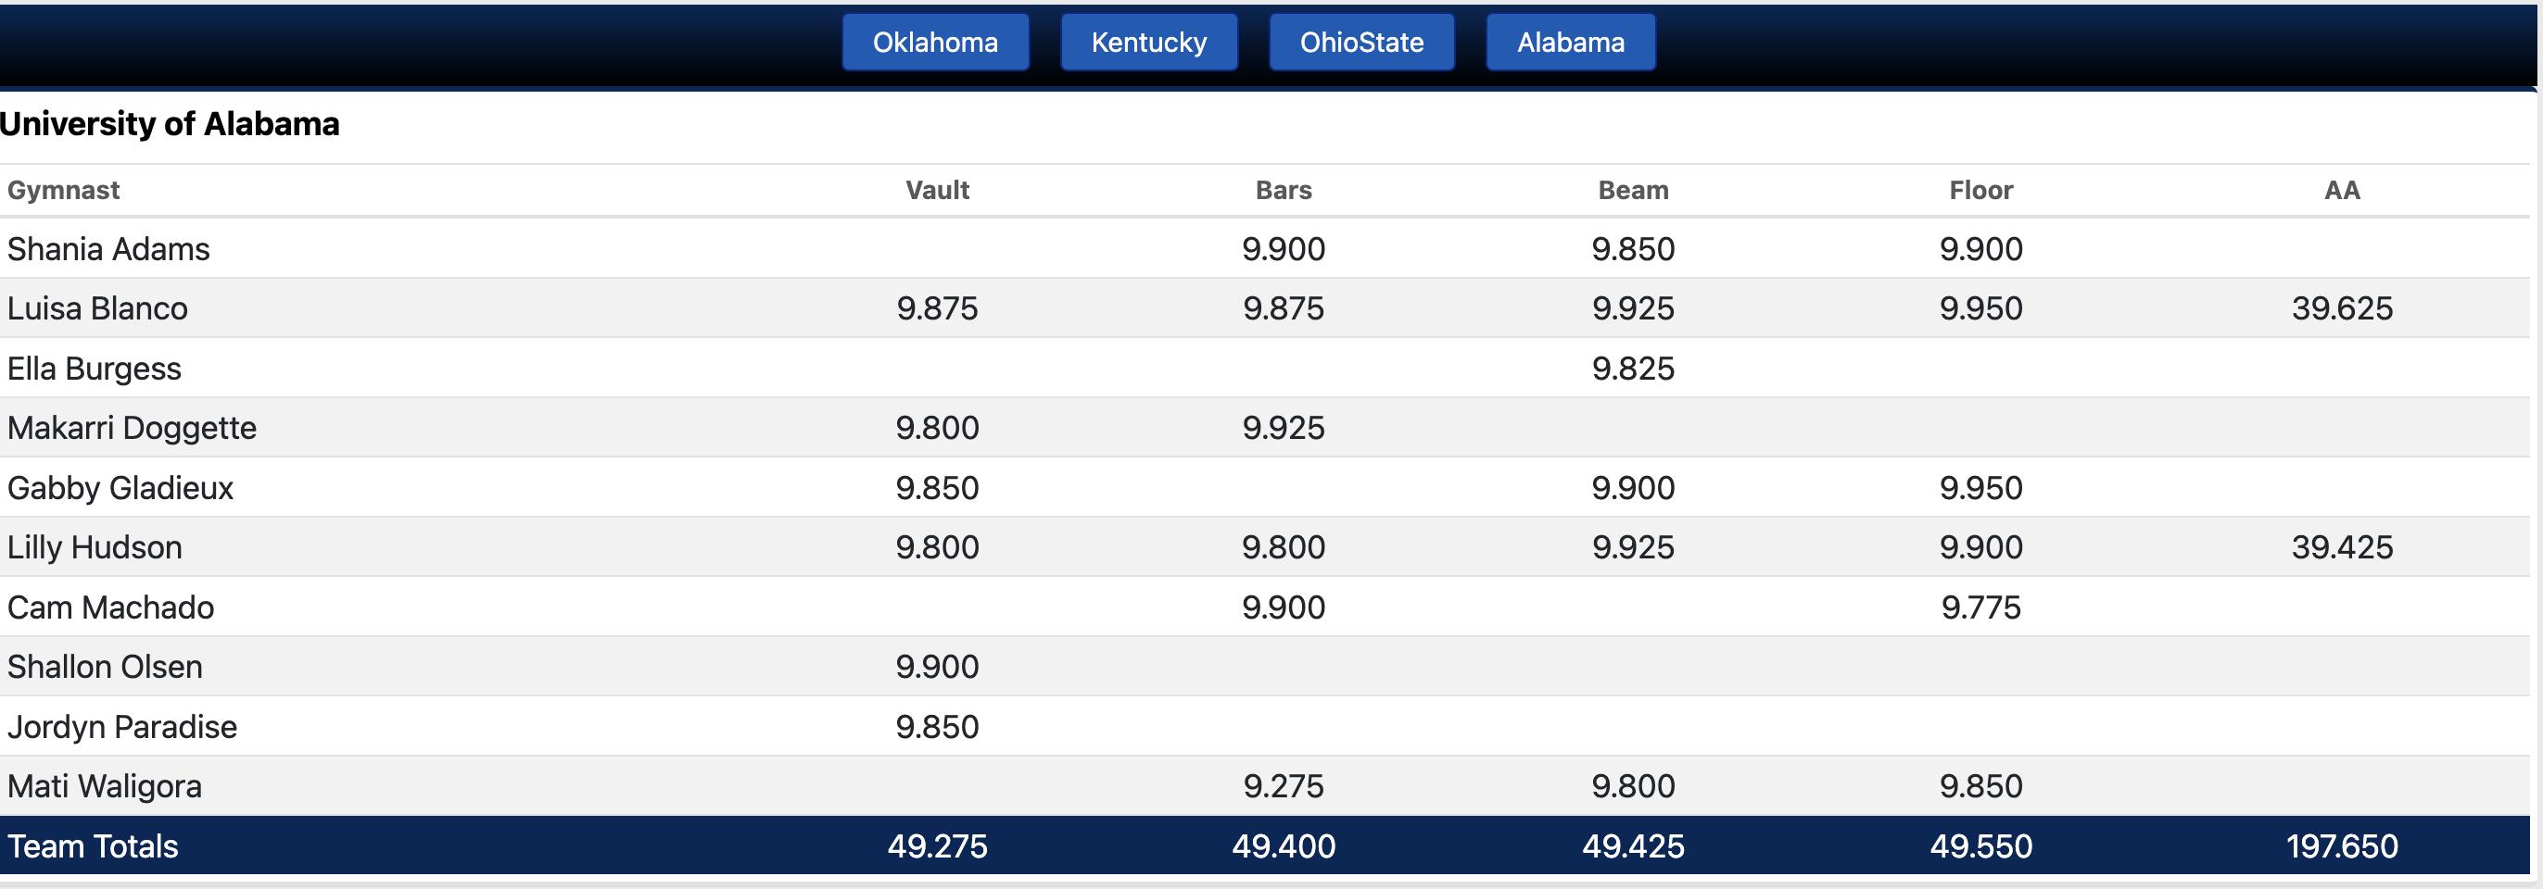2543x889 pixels.
Task: Click the Vault column header
Action: 937,190
